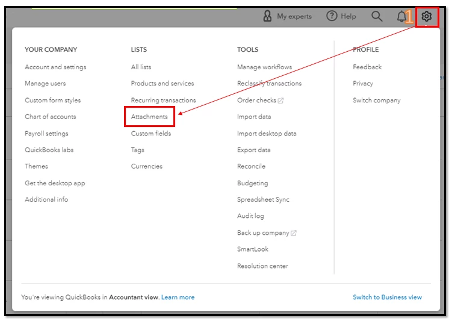Image resolution: width=452 pixels, height=322 pixels.
Task: Open Back up company link
Action: [267, 233]
